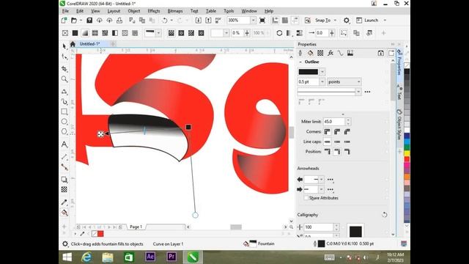Select the Pick tool in toolbox
The height and width of the screenshot is (264, 469).
point(64,46)
